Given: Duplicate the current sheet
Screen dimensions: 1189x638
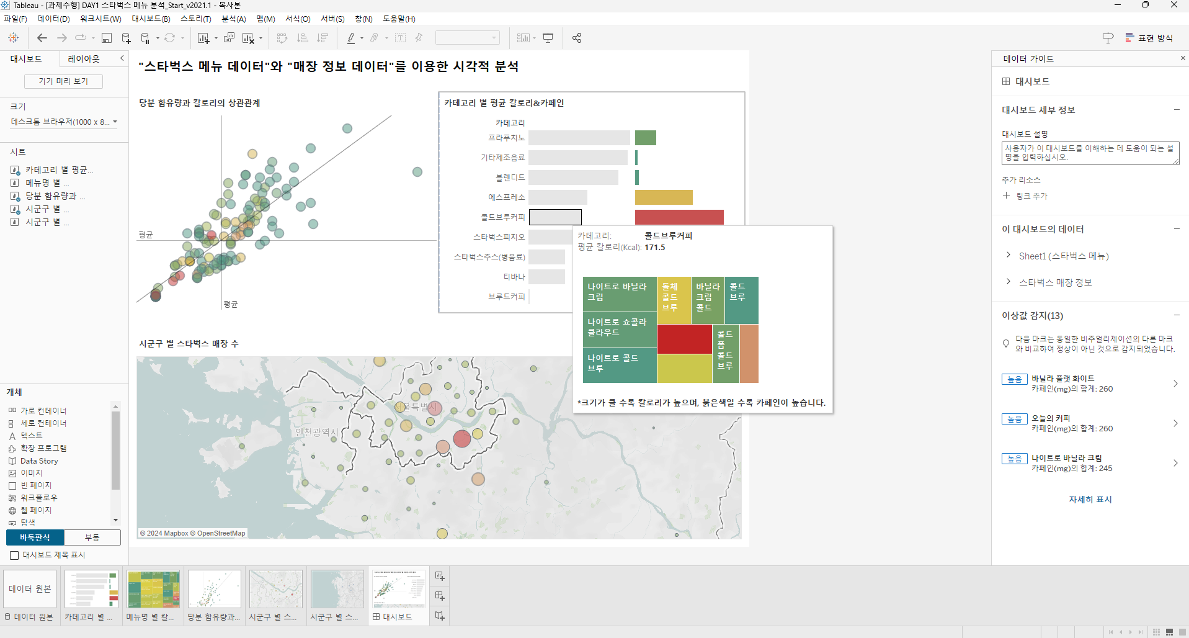Looking at the screenshot, I should point(229,38).
